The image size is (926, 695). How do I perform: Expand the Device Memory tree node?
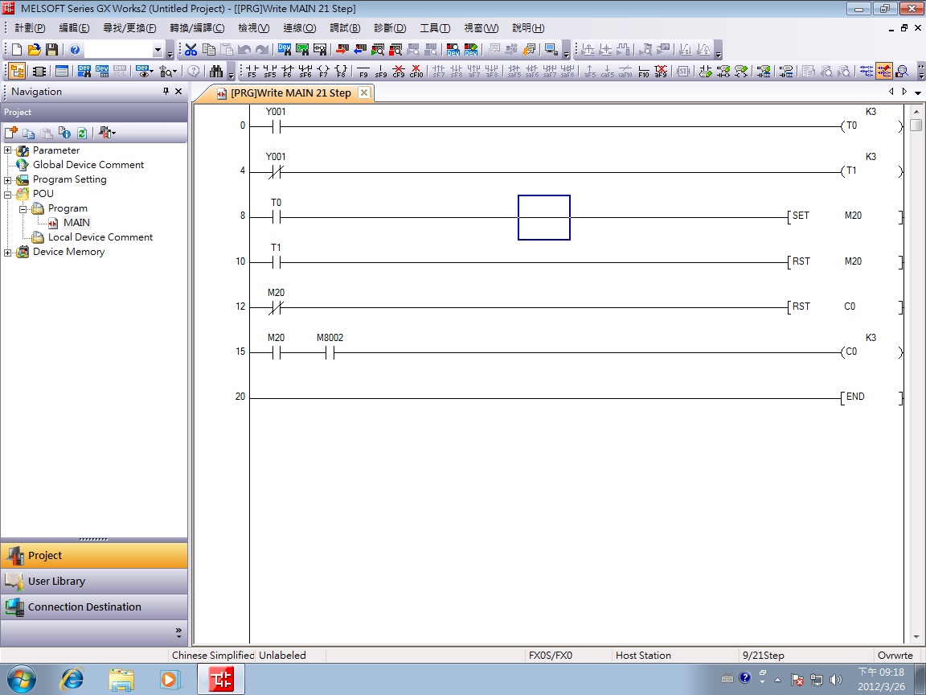coord(8,252)
